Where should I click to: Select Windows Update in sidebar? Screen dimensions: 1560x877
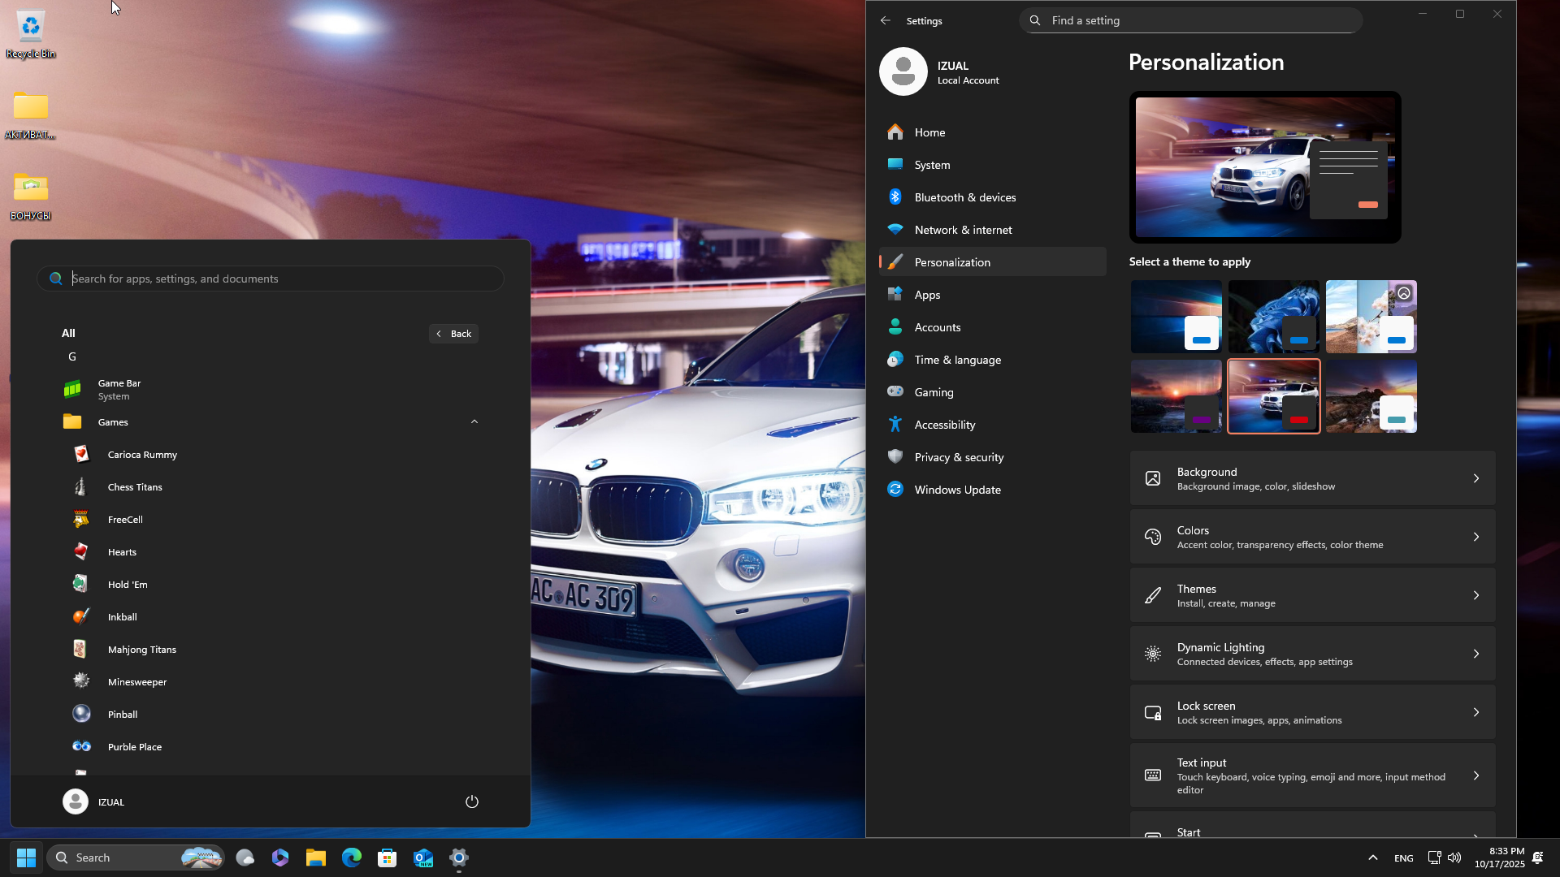(x=957, y=490)
